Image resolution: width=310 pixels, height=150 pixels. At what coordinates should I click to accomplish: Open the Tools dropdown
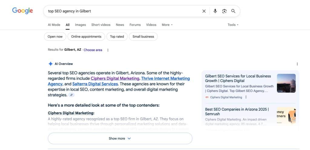click(233, 25)
